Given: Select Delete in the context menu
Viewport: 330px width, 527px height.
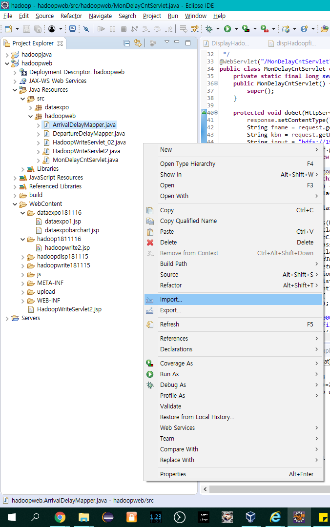Looking at the screenshot, I should click(233, 243).
